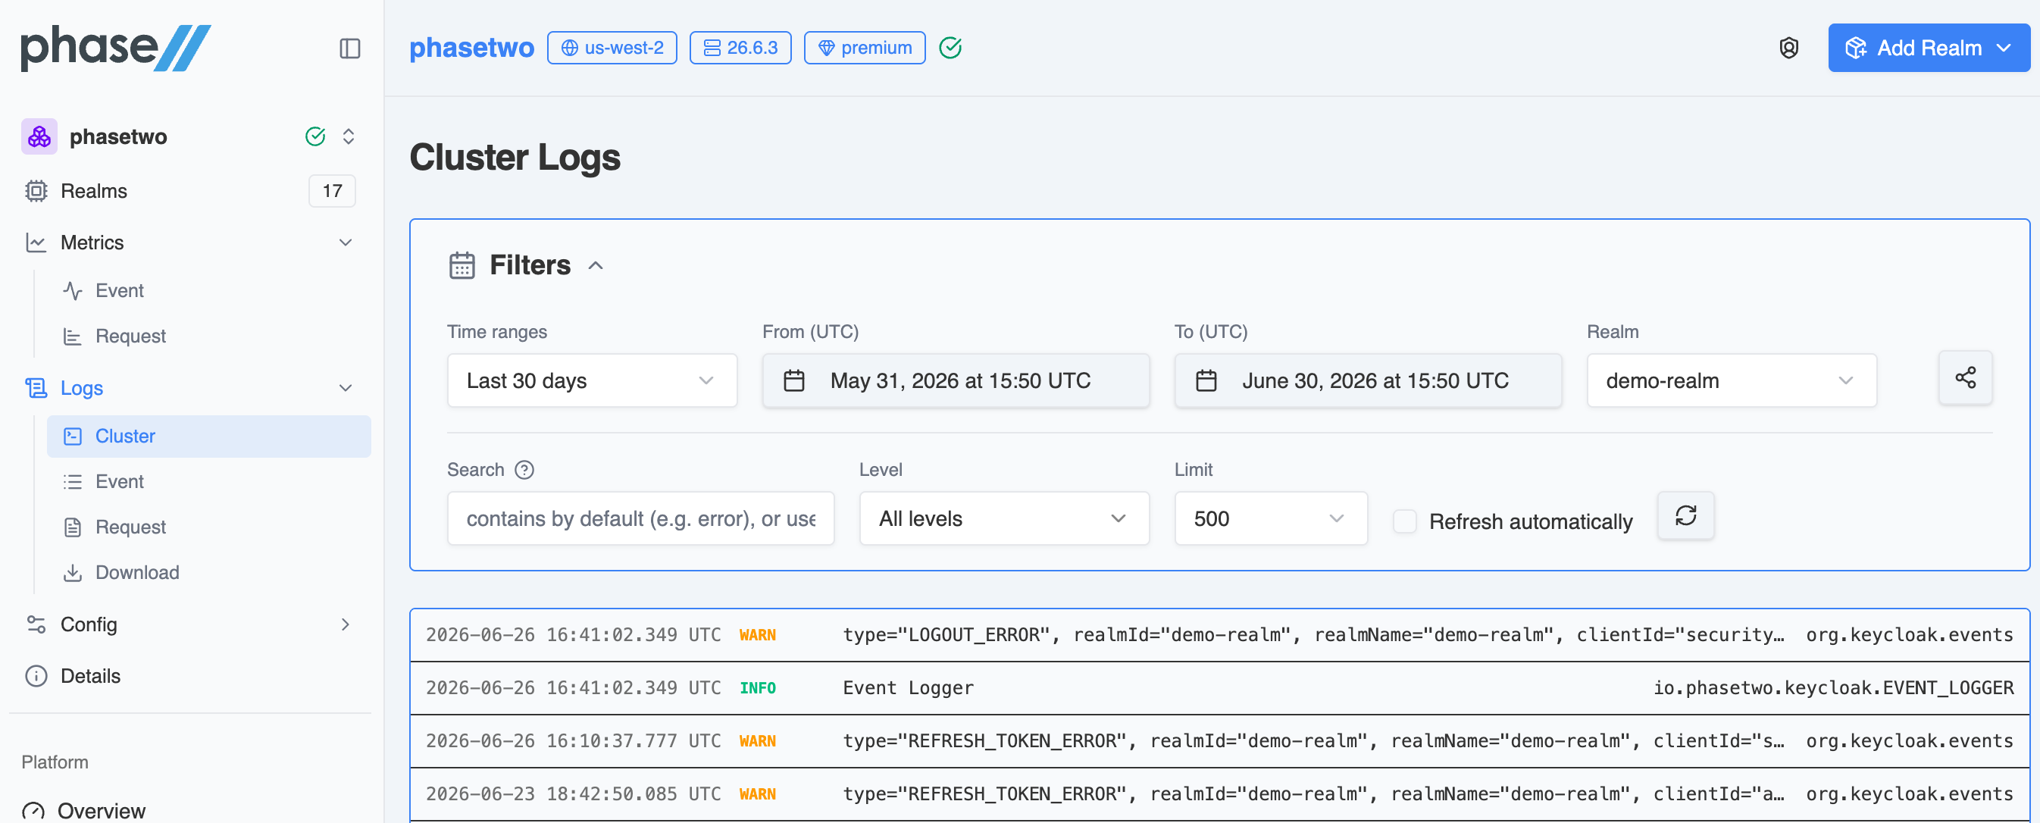Click the sidebar green cluster status checkmark
The height and width of the screenshot is (823, 2040).
[315, 136]
